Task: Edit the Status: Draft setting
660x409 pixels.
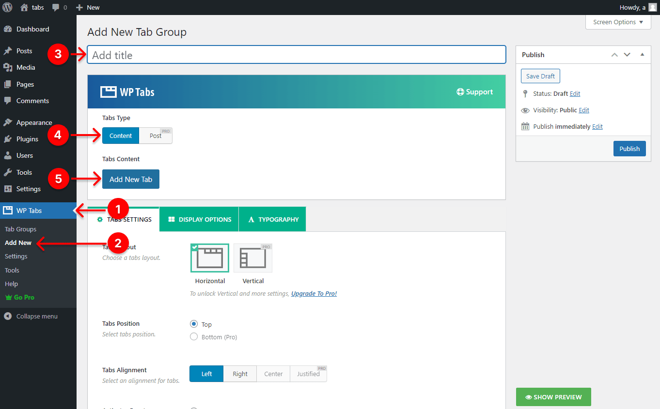Action: tap(575, 94)
